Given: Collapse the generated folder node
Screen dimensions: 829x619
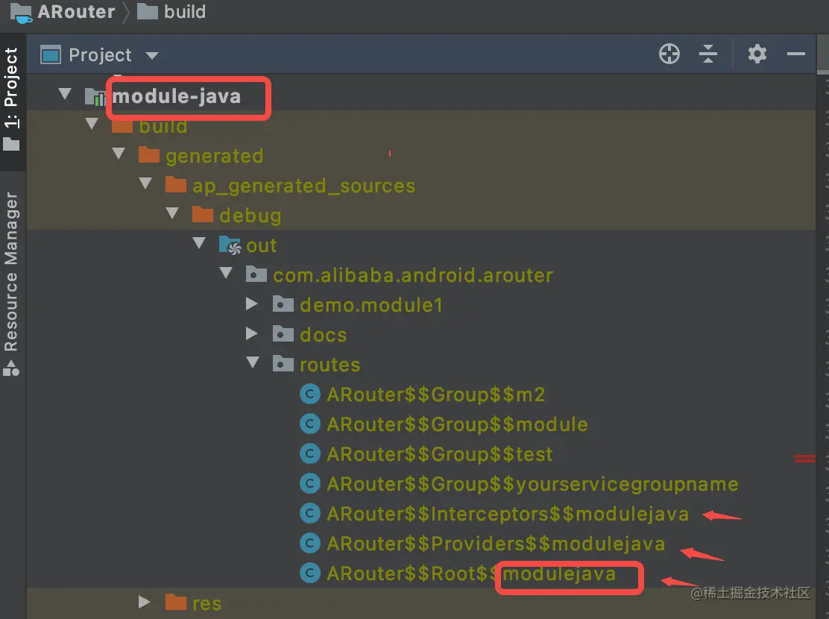Looking at the screenshot, I should (x=119, y=154).
